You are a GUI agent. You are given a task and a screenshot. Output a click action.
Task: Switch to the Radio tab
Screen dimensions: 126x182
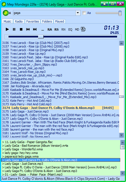point(19,21)
